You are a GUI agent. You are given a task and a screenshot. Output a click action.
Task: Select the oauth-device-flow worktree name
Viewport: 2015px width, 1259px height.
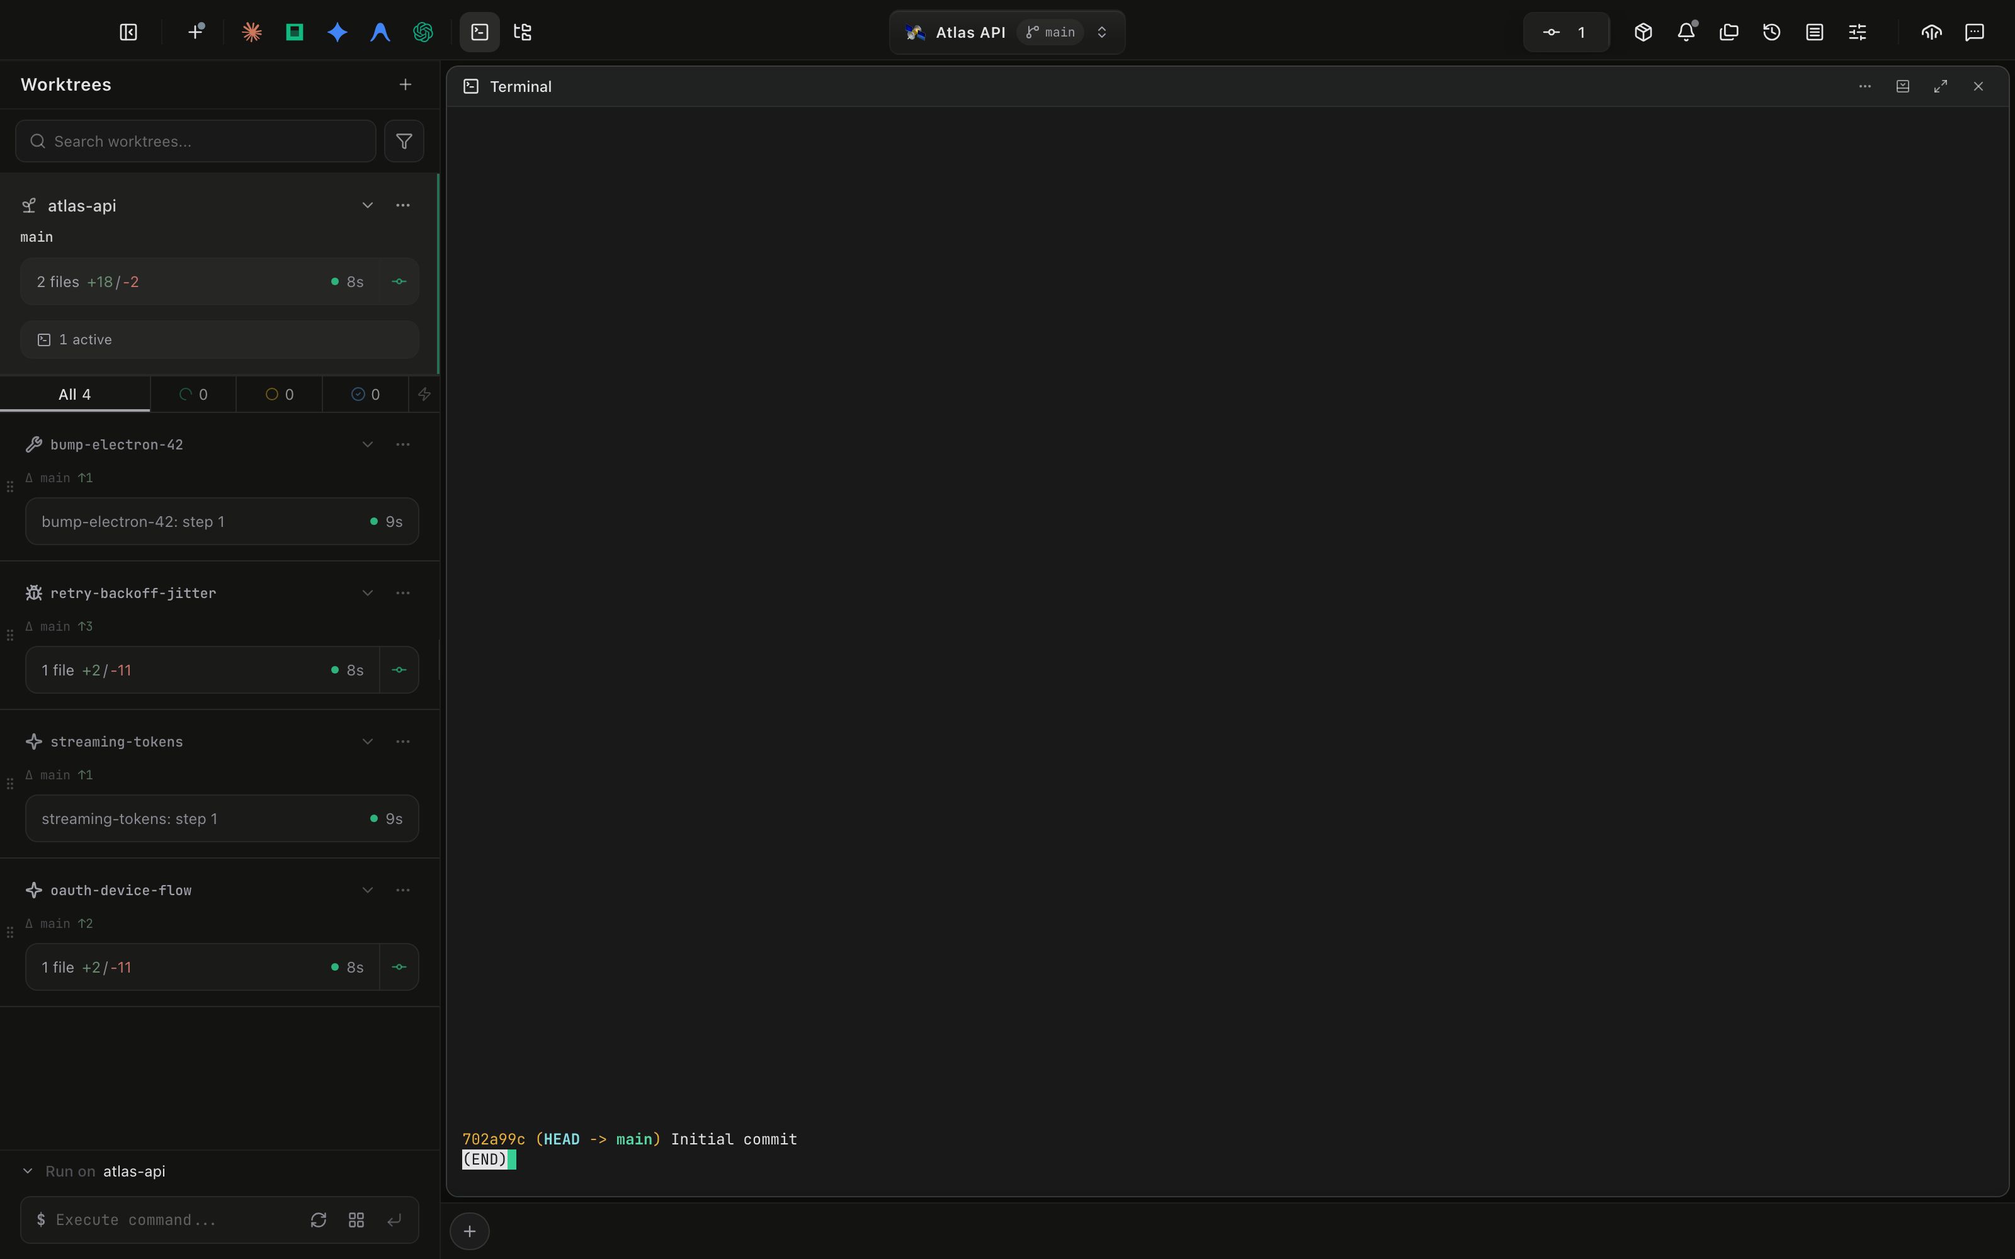pos(121,890)
